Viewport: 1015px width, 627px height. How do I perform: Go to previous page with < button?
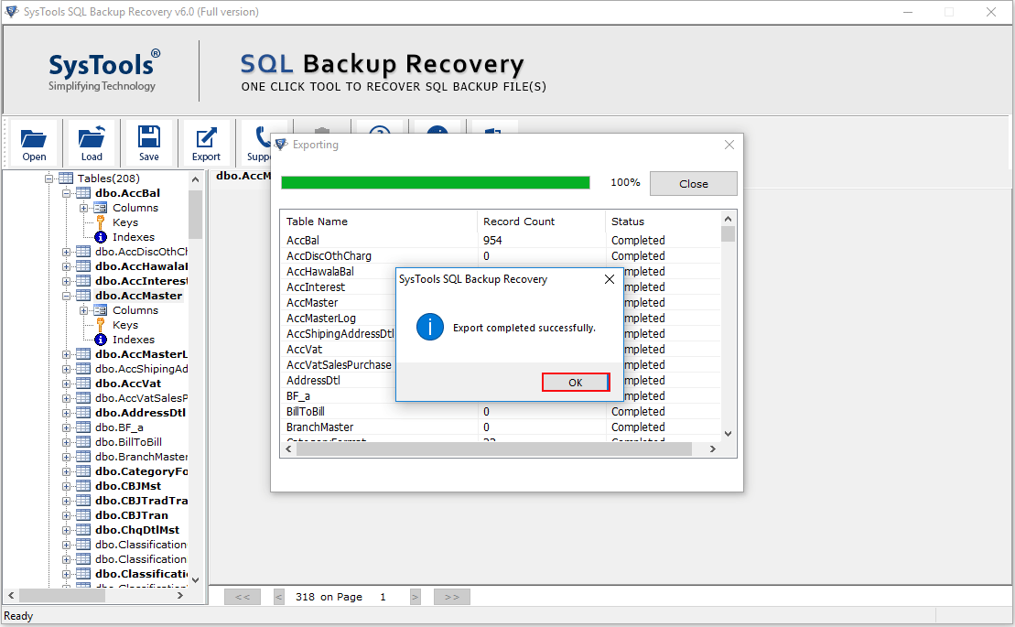point(279,597)
